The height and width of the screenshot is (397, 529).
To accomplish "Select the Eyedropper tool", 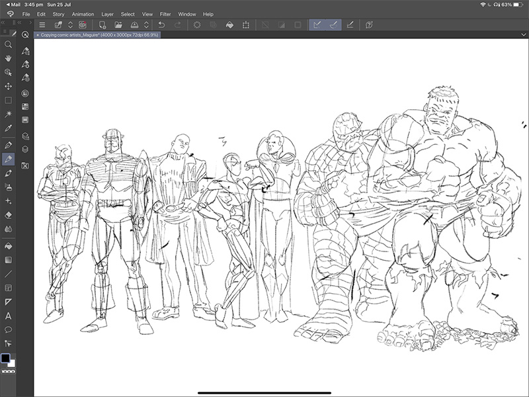I will coord(8,128).
